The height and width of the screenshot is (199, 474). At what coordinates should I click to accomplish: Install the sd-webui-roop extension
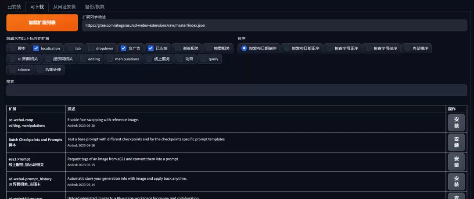456,122
